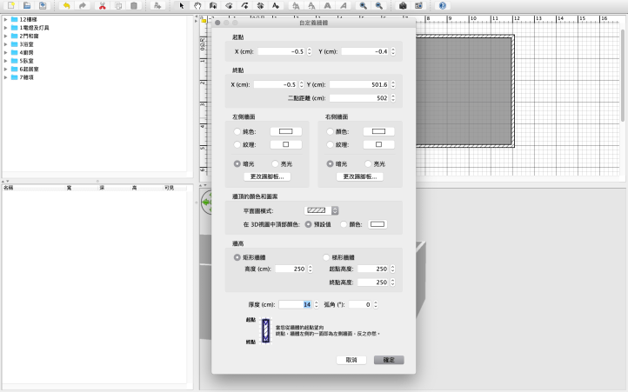The image size is (628, 392).
Task: Expand the 3浴室 folder
Action: pos(5,43)
